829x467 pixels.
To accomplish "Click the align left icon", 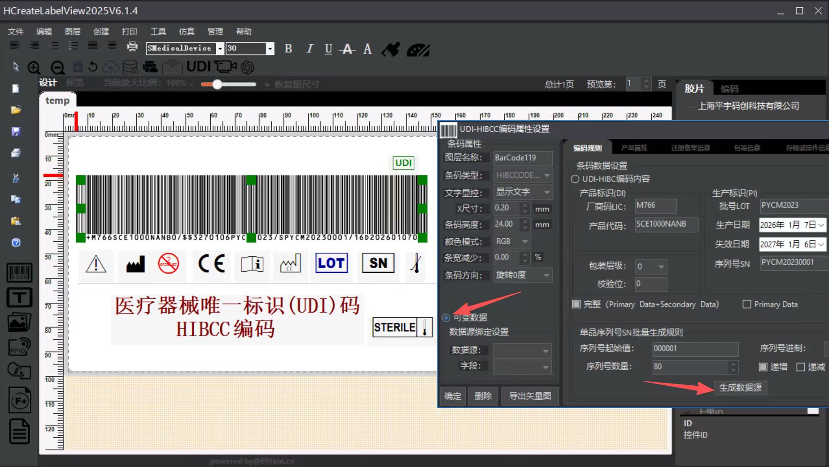I will tap(15, 45).
